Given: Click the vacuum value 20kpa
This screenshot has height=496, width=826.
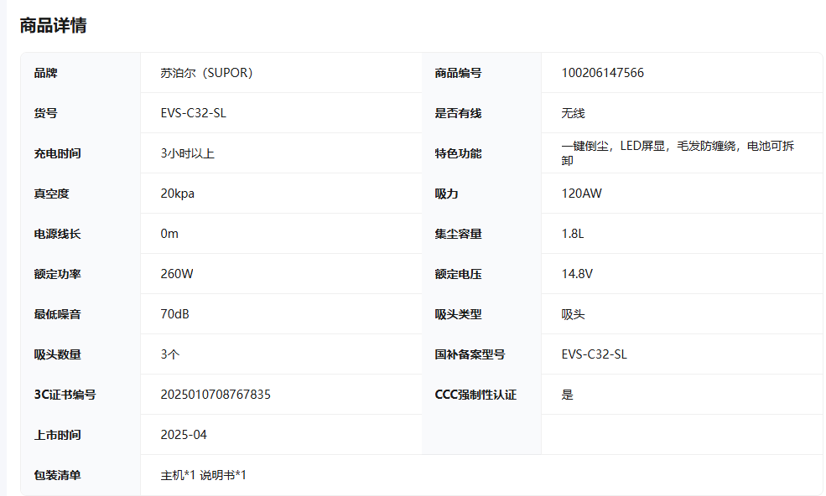Looking at the screenshot, I should [x=178, y=194].
